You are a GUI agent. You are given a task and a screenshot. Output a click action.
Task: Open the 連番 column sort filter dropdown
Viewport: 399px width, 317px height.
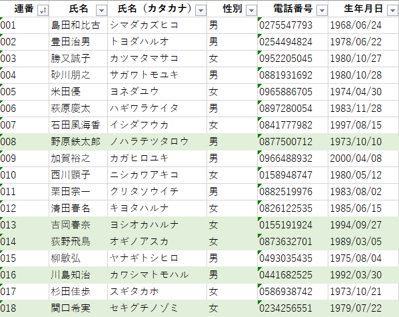pos(43,10)
